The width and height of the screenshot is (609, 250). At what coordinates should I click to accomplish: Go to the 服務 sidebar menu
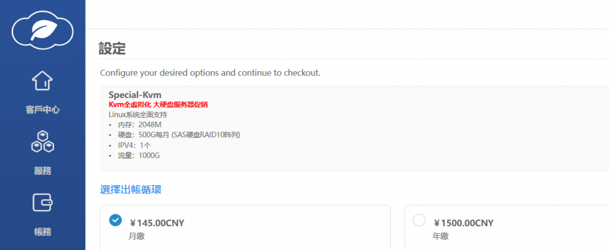(42, 171)
